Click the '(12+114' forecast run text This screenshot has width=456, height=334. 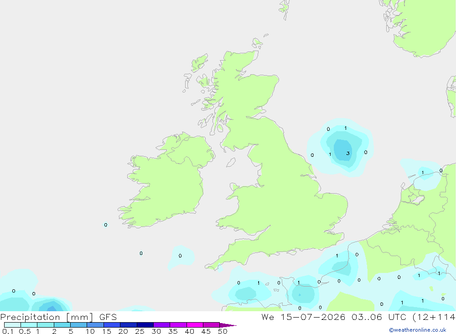[434, 317]
